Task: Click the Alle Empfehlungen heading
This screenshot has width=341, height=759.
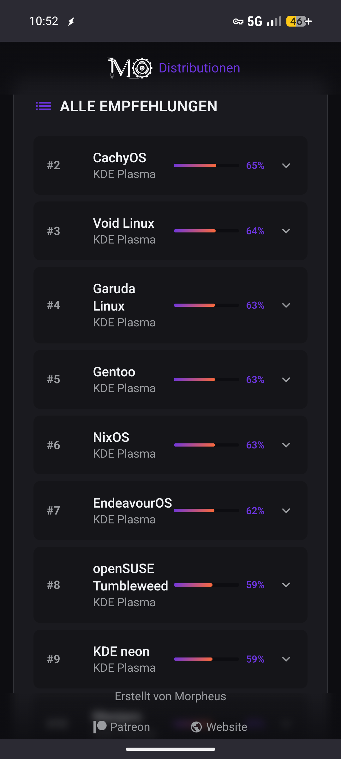Action: coord(138,106)
